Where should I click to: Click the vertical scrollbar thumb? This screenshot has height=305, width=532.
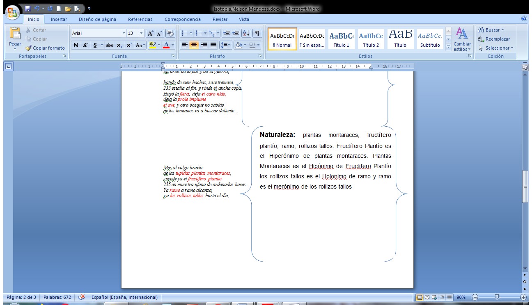tap(525, 187)
